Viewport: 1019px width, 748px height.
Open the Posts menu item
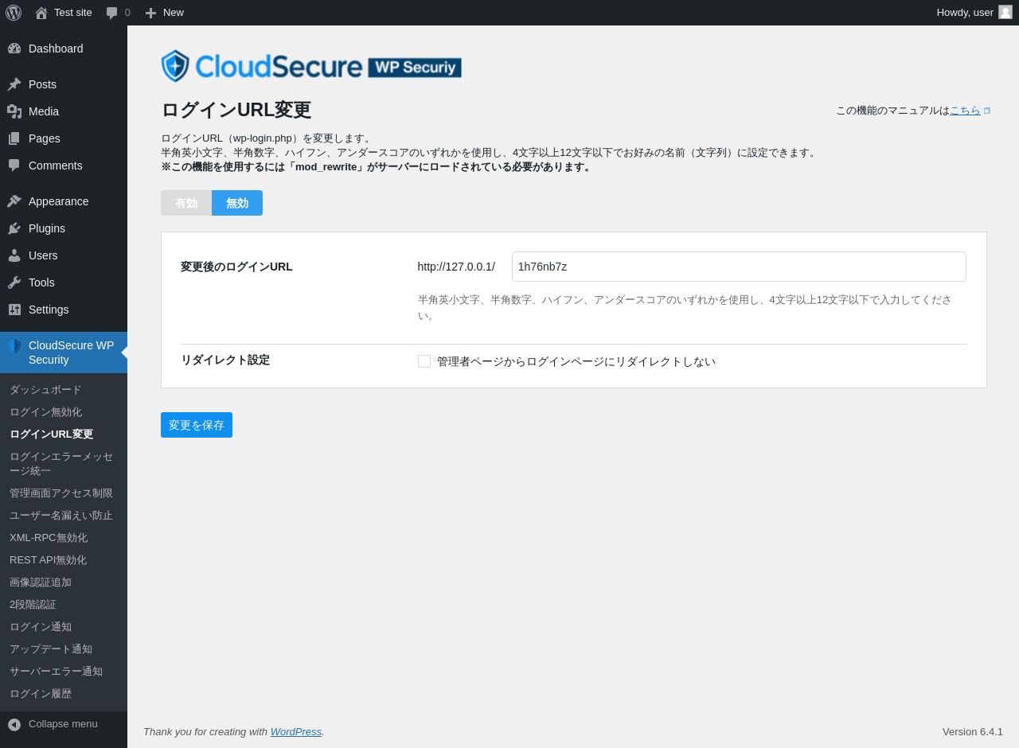pyautogui.click(x=64, y=84)
